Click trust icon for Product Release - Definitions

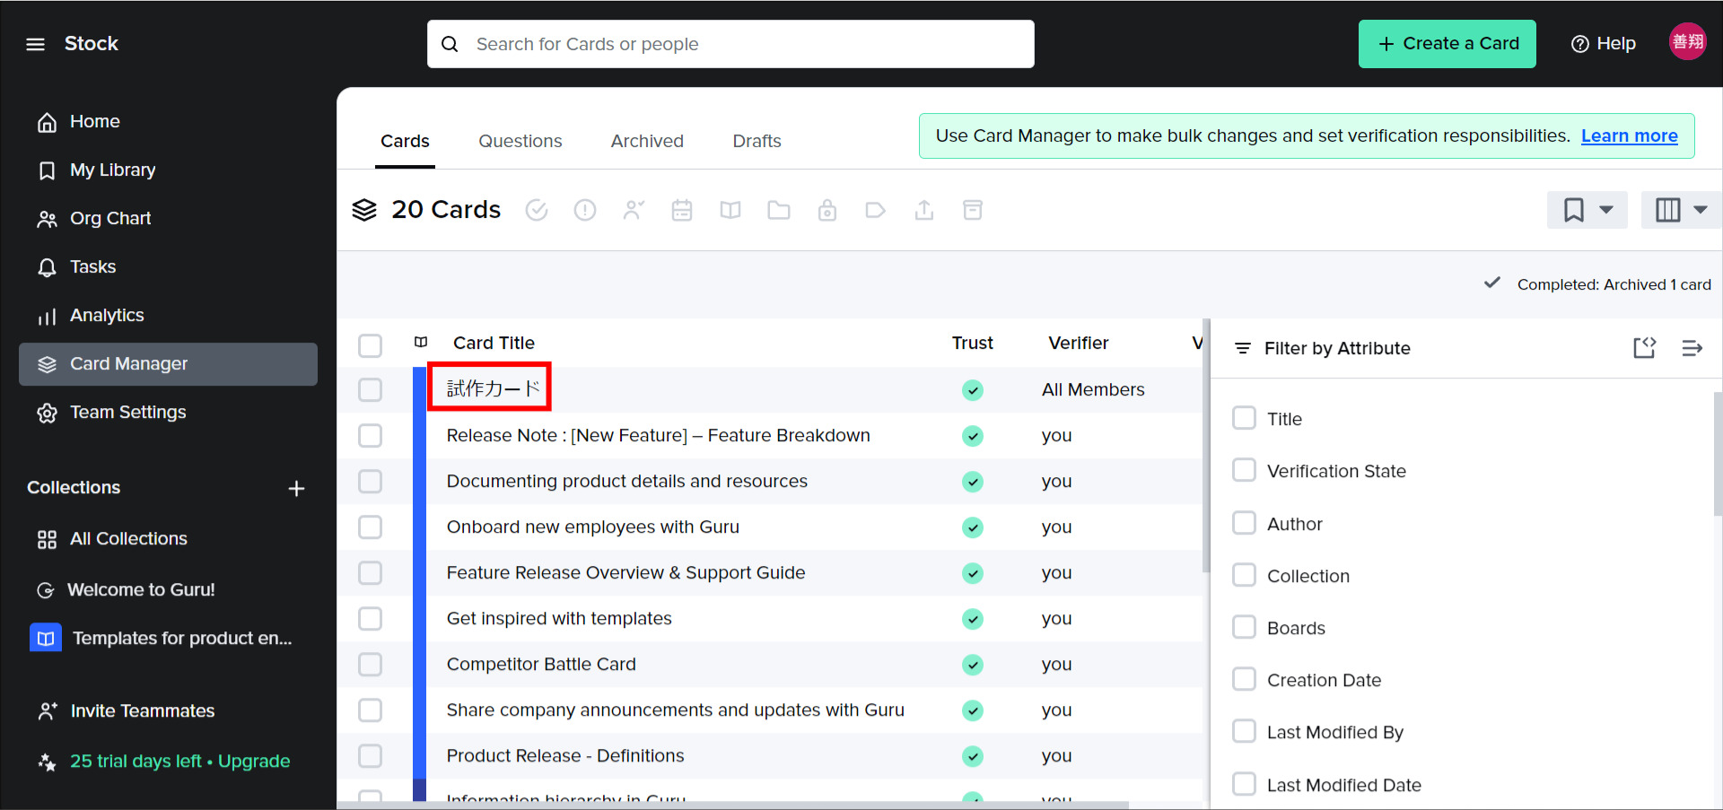[973, 756]
